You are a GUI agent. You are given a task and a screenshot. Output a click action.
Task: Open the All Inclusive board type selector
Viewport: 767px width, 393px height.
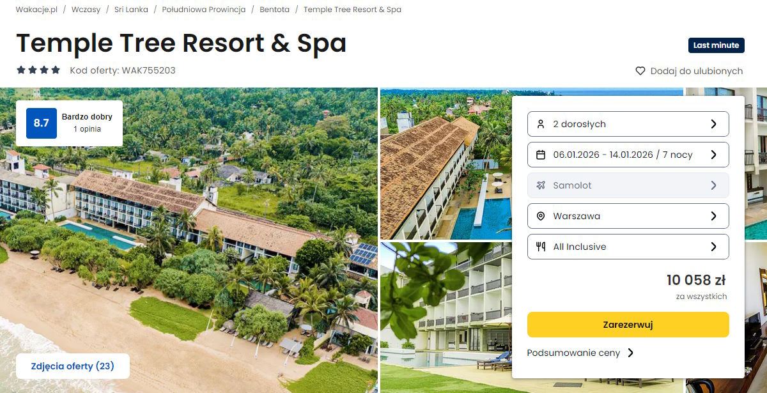coord(628,247)
